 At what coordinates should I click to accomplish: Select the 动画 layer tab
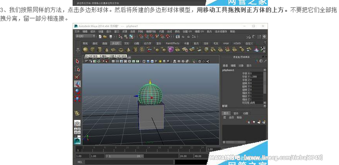[245, 113]
